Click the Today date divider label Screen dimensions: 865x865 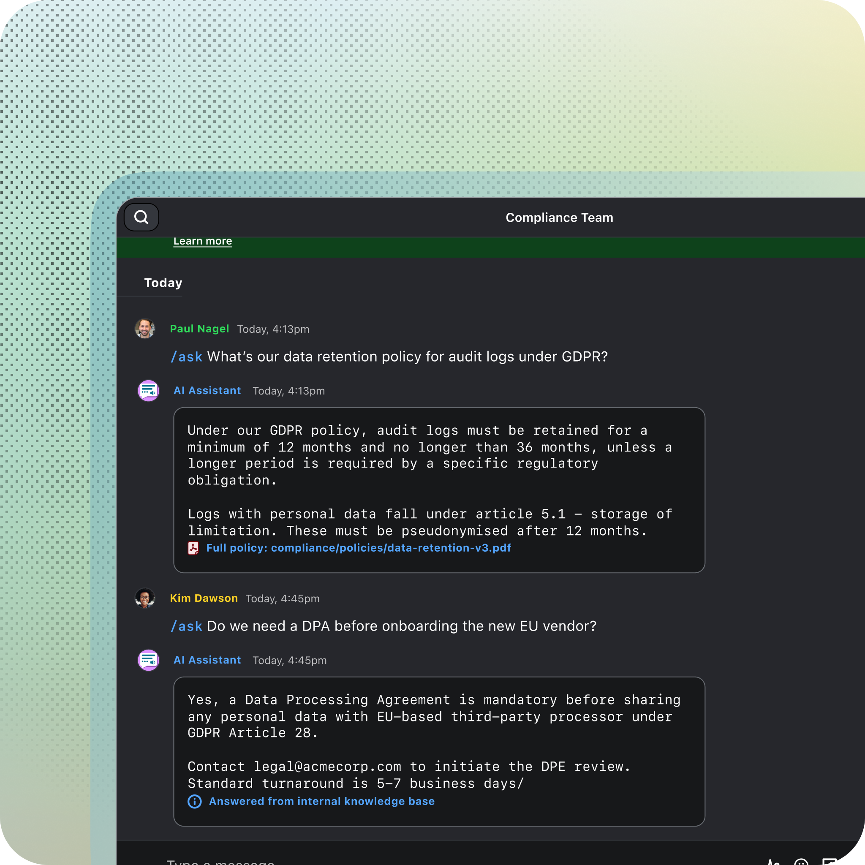[x=163, y=283]
